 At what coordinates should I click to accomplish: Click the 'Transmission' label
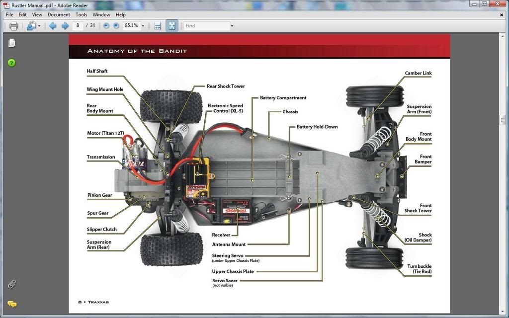pyautogui.click(x=100, y=157)
